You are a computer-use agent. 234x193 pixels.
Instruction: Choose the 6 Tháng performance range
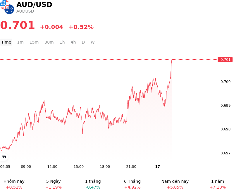point(133,184)
